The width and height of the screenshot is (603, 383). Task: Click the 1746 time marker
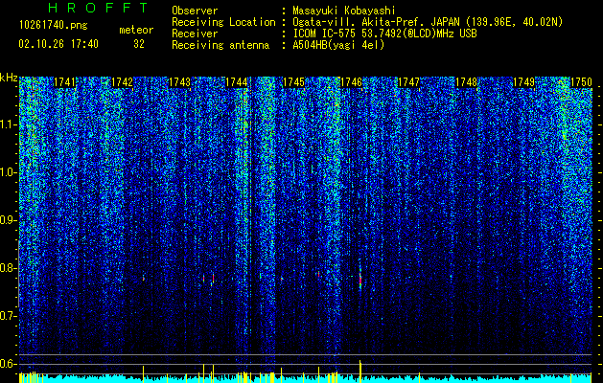[x=352, y=82]
